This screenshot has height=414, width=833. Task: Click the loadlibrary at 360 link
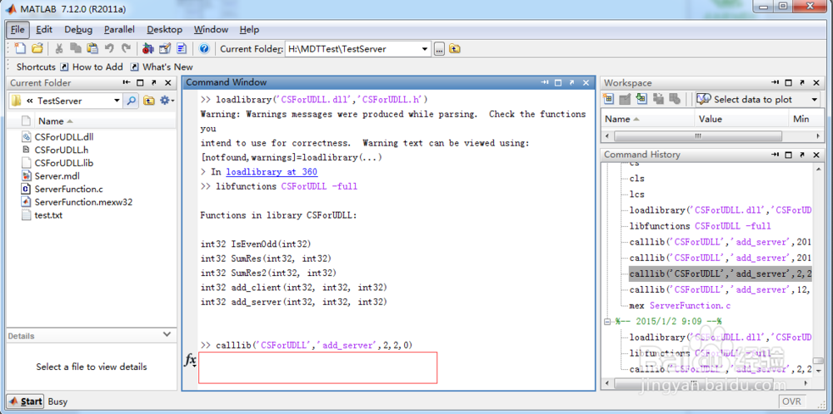pos(272,172)
